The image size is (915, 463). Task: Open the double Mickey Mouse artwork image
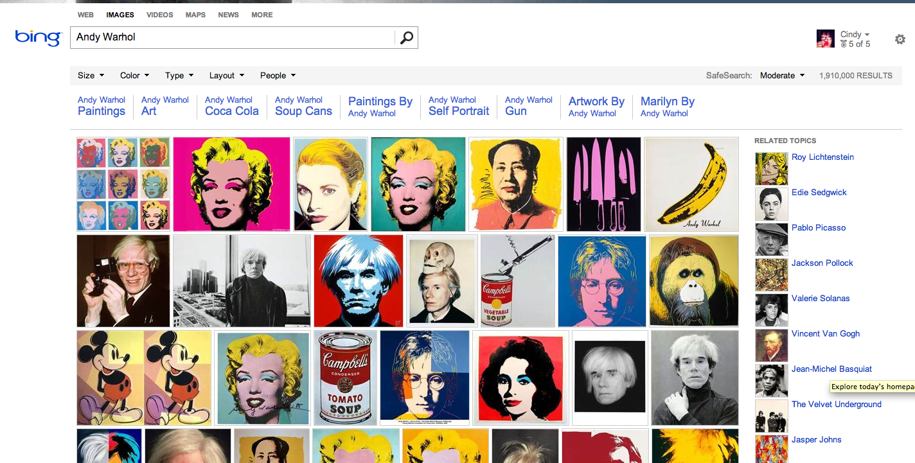pos(144,378)
